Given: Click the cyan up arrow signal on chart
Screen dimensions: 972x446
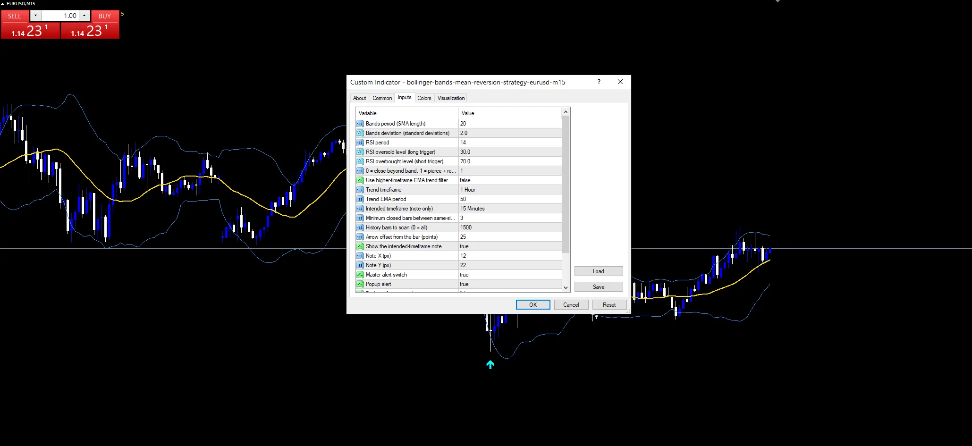Looking at the screenshot, I should (x=490, y=364).
